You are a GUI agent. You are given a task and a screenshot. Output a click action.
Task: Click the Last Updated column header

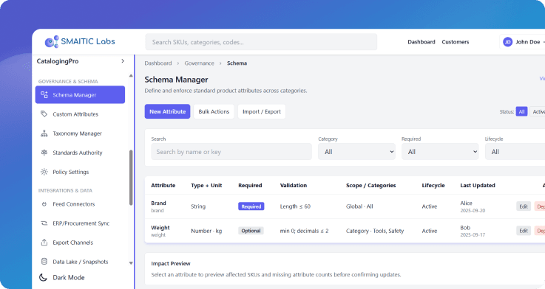tap(478, 185)
